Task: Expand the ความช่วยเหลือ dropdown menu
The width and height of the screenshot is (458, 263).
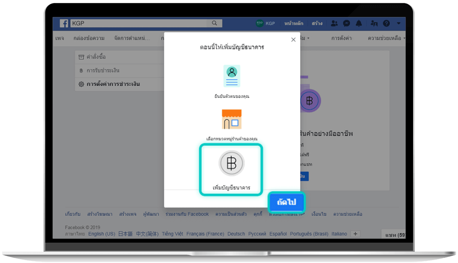Action: point(386,38)
